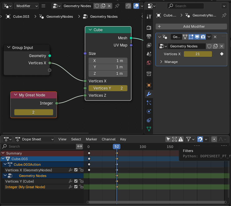Open the View Layer properties tab
This screenshot has height=206, width=231.
(149, 45)
